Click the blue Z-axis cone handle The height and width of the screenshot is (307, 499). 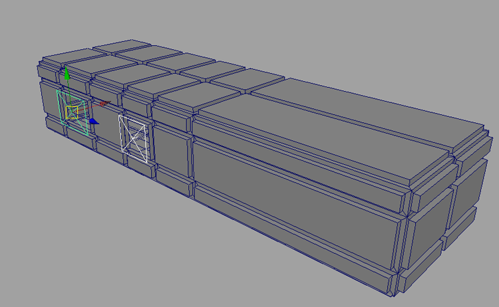(x=93, y=122)
